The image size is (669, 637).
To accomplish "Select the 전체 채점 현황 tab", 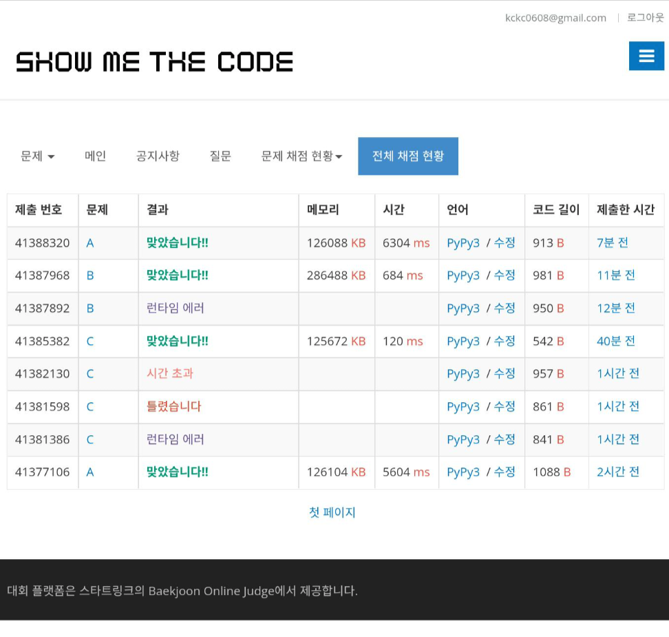I will click(x=408, y=156).
